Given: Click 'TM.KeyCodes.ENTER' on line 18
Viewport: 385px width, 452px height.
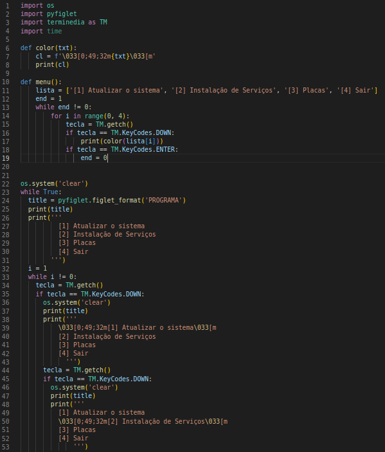Looking at the screenshot, I should [x=143, y=150].
